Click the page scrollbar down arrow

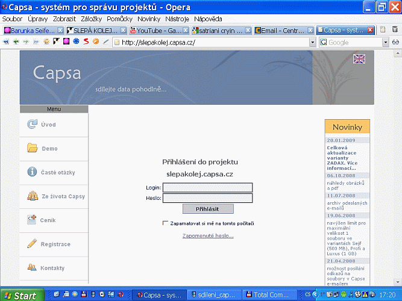coord(398,282)
